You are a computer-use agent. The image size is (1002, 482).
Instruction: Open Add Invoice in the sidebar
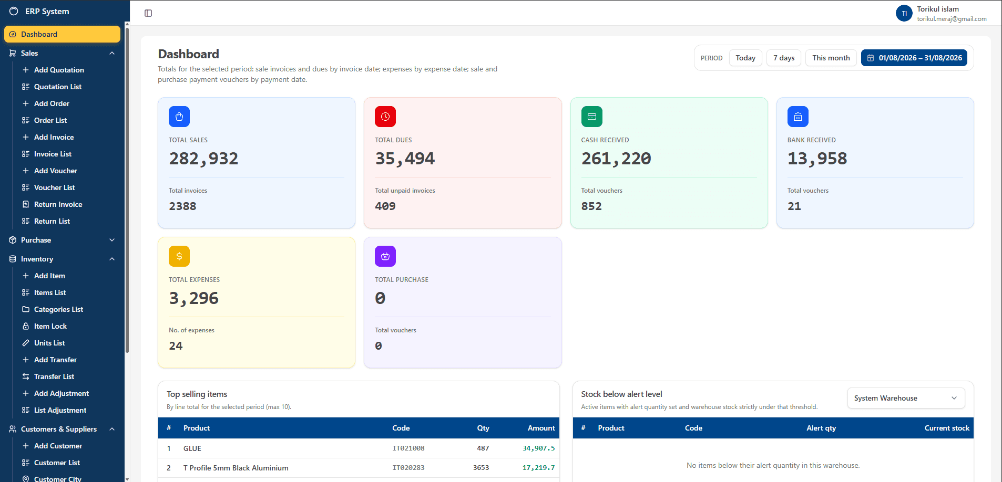click(54, 137)
